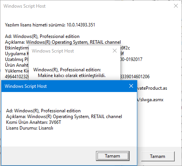Close the rear Windows Script Host window
The height and width of the screenshot is (166, 182).
click(x=176, y=6)
